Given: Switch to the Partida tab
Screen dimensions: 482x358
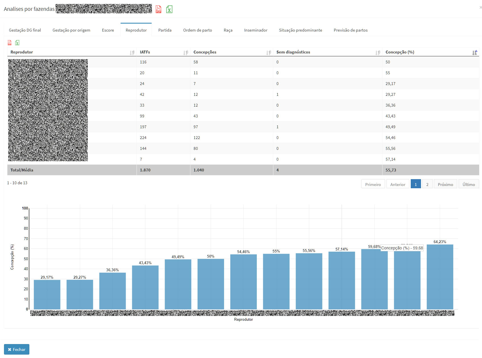Looking at the screenshot, I should [x=165, y=30].
